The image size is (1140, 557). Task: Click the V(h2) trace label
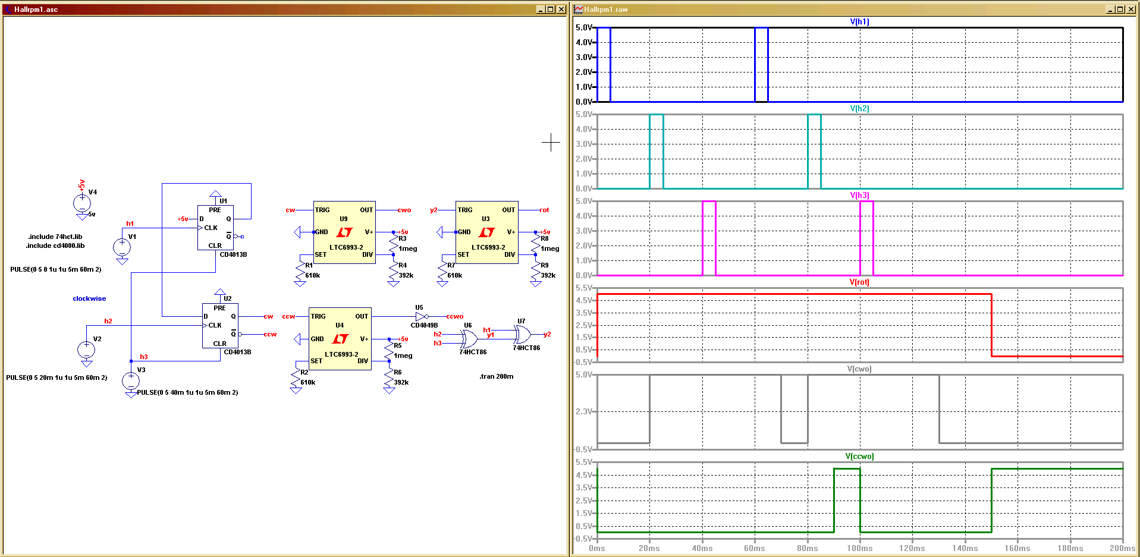(859, 109)
